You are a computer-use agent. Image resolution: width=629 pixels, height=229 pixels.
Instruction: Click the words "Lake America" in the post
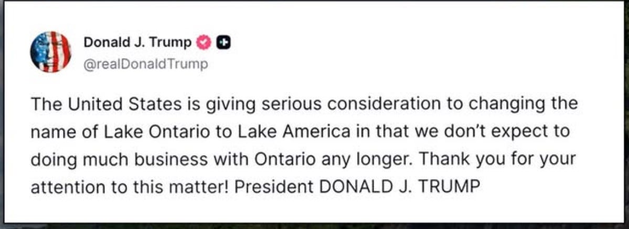(x=294, y=132)
